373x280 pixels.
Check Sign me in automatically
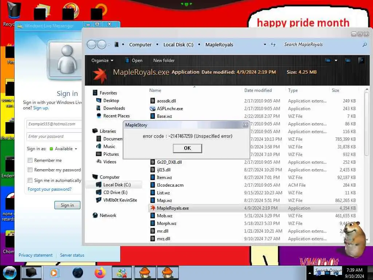(x=30, y=180)
